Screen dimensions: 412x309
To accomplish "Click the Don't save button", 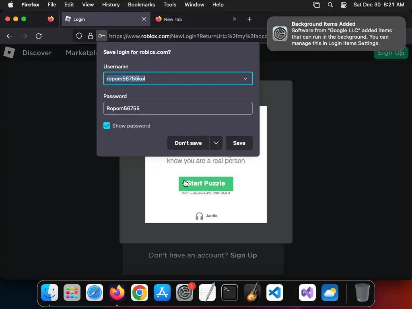I will coord(188,143).
